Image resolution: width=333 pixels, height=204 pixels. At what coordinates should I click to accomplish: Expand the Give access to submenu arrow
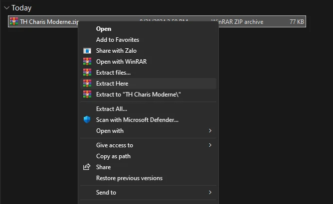tap(210, 145)
